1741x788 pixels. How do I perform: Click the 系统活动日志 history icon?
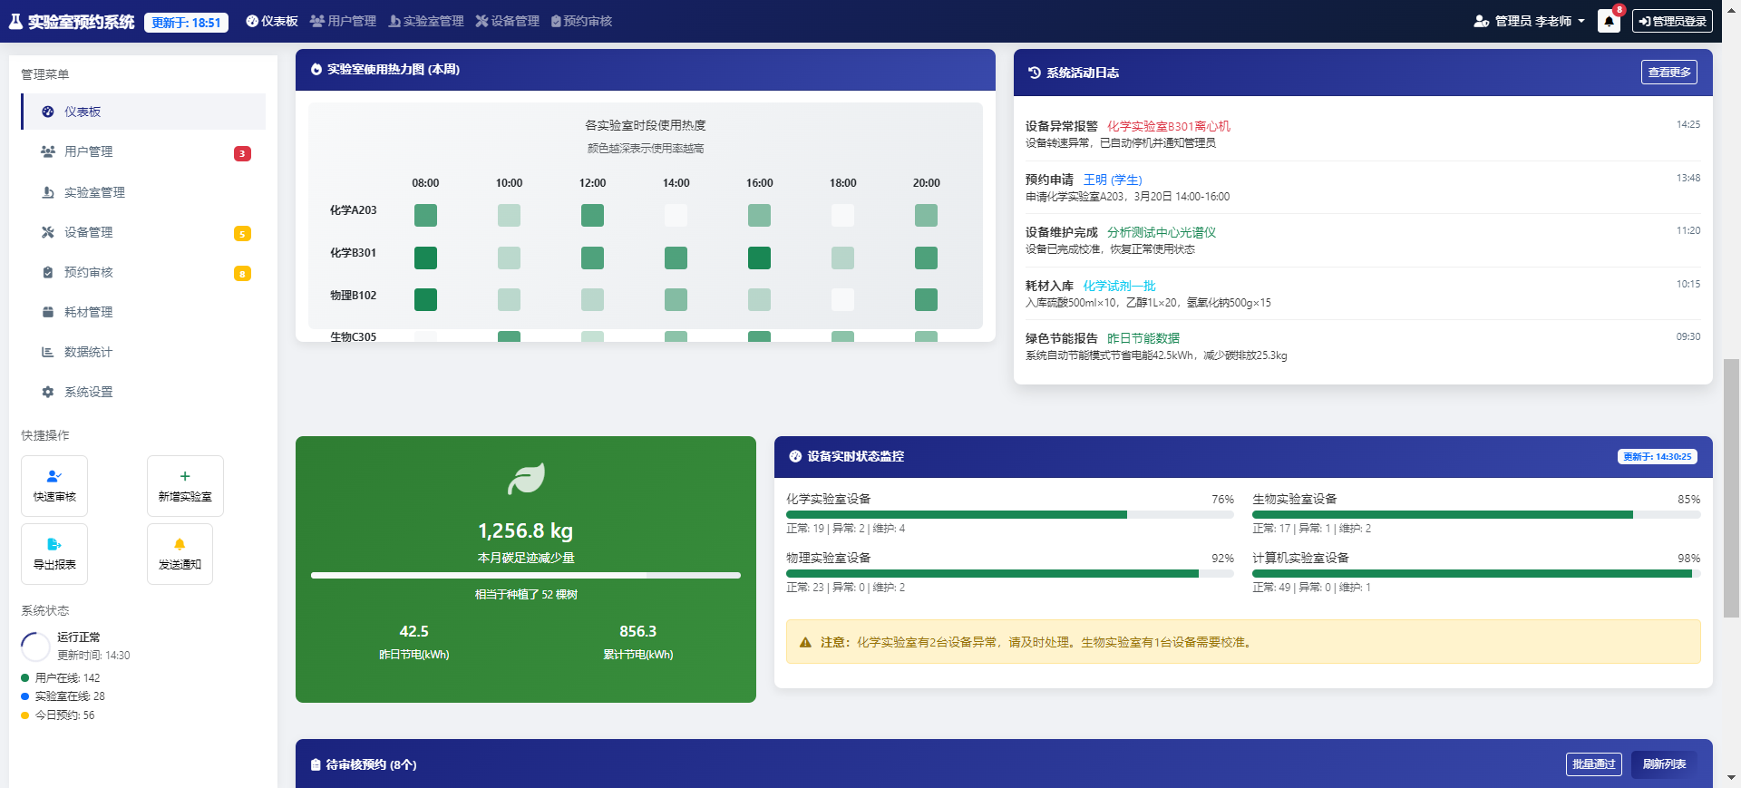(x=1035, y=73)
